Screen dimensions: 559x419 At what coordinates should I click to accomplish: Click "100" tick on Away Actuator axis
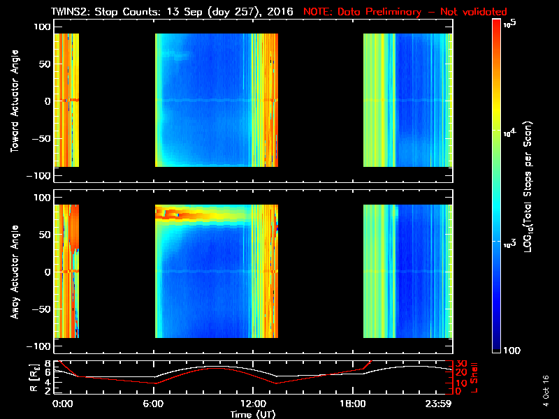(x=42, y=198)
